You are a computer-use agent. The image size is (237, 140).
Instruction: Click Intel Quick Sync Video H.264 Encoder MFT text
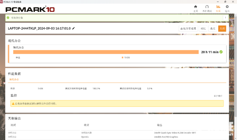pos(175,133)
